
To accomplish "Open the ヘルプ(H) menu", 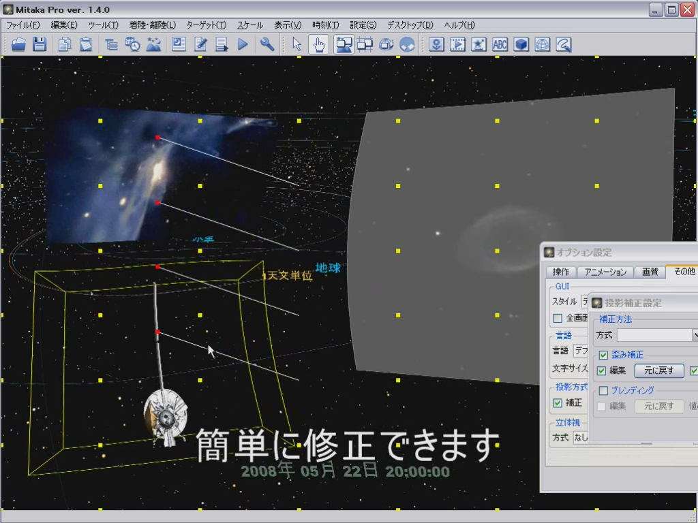I will (459, 25).
